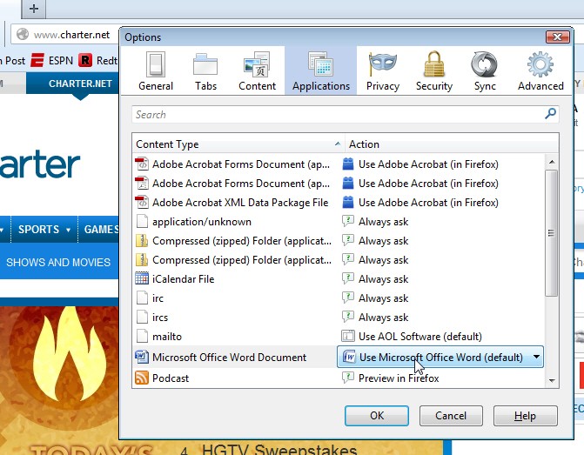Click the Microsoft Word Document file icon

[142, 357]
